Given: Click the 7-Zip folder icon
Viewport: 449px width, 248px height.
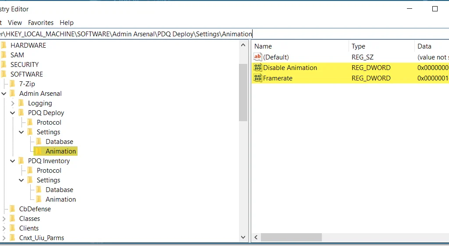Looking at the screenshot, I should click(13, 84).
